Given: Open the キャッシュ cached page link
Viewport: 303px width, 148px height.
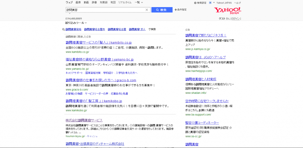Looking at the screenshot, I should (x=92, y=136).
